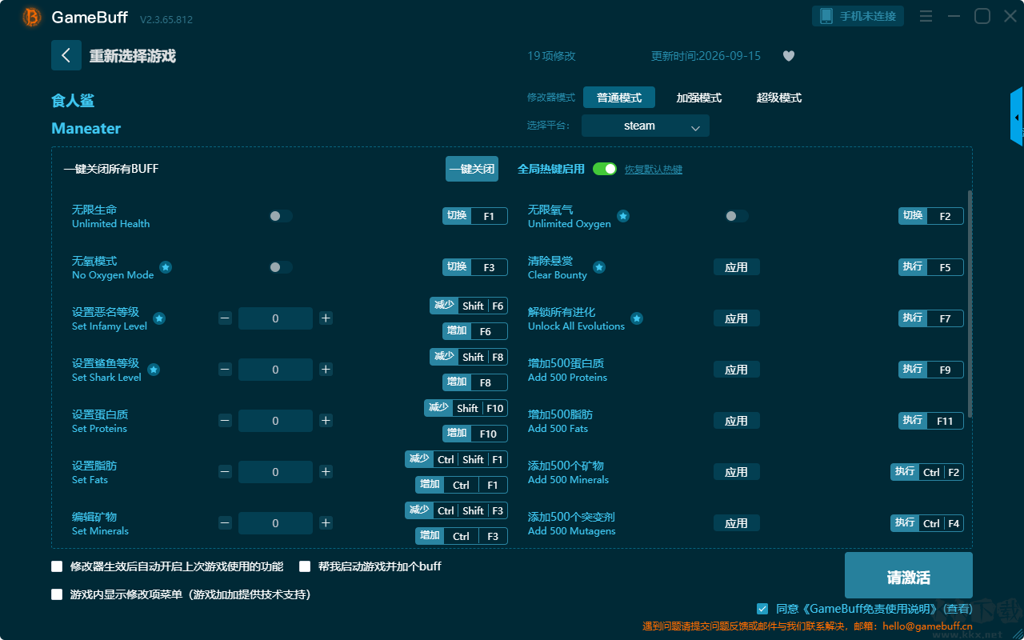This screenshot has width=1024, height=640.
Task: Click the star badge beside 设置恶名等级
Action: click(x=159, y=318)
